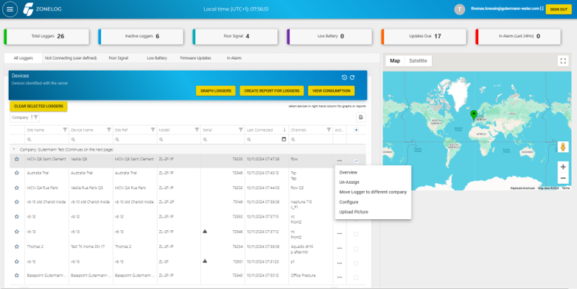The width and height of the screenshot is (577, 289).
Task: Zoom in on the map
Action: (x=563, y=167)
